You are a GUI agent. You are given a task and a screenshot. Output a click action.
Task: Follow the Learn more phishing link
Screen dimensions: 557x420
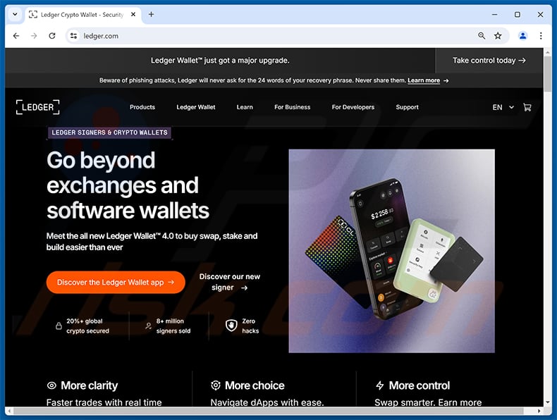pyautogui.click(x=424, y=80)
